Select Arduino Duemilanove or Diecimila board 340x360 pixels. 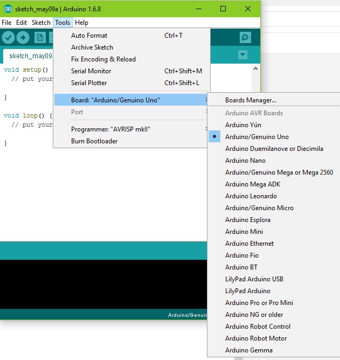tap(274, 149)
